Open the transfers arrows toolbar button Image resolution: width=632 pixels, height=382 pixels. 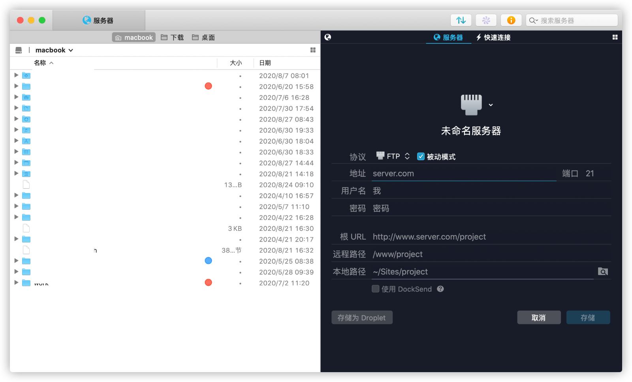click(x=461, y=20)
